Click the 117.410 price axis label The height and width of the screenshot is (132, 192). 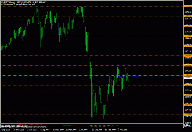click(x=188, y=110)
